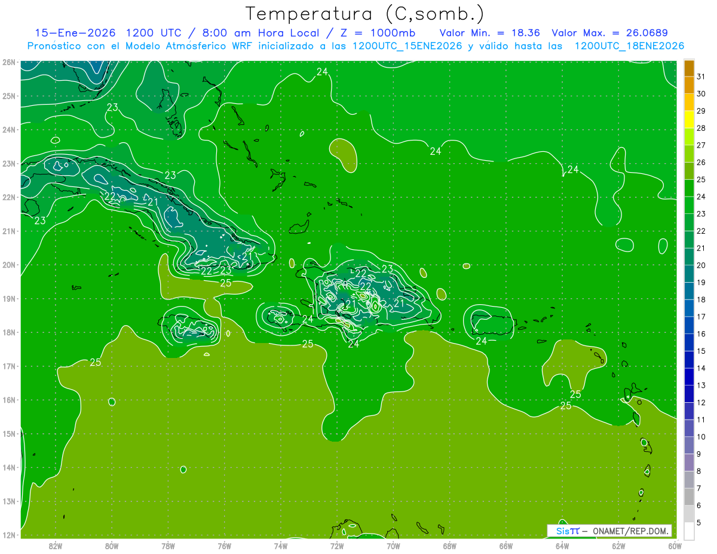Viewport: 717px width, 554px height.
Task: Click the white bottom swatch below 5 on color scale
Action: point(689,530)
